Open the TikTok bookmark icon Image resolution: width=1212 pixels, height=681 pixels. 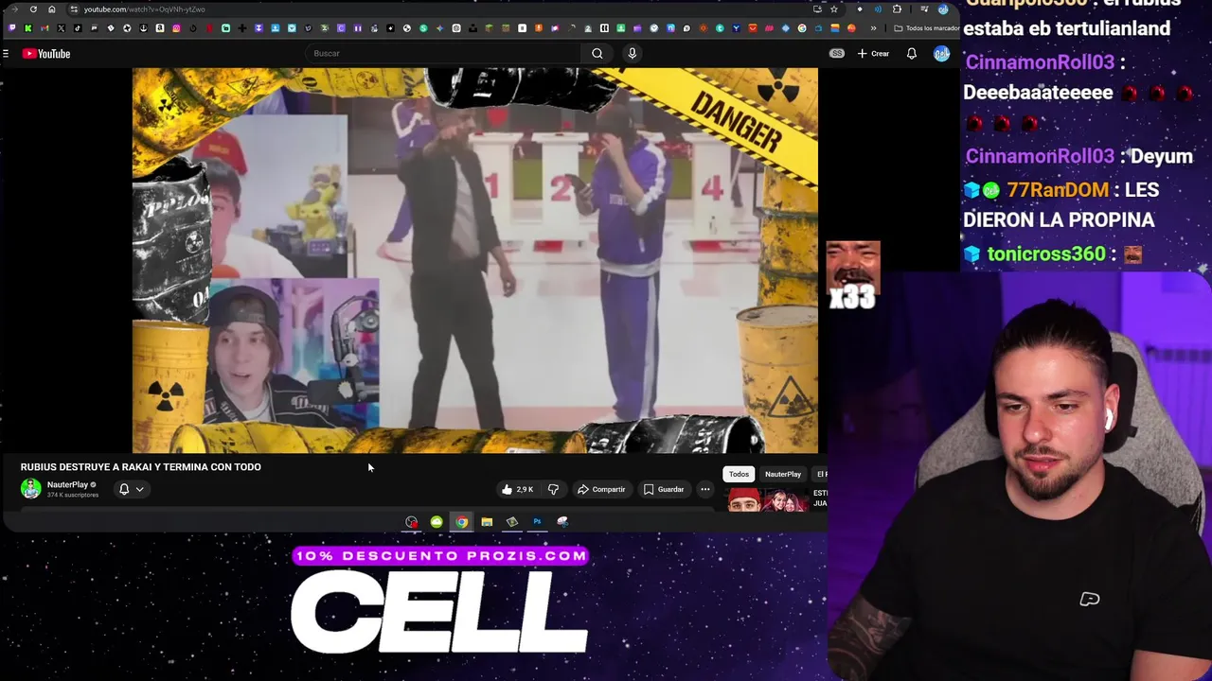(x=78, y=28)
